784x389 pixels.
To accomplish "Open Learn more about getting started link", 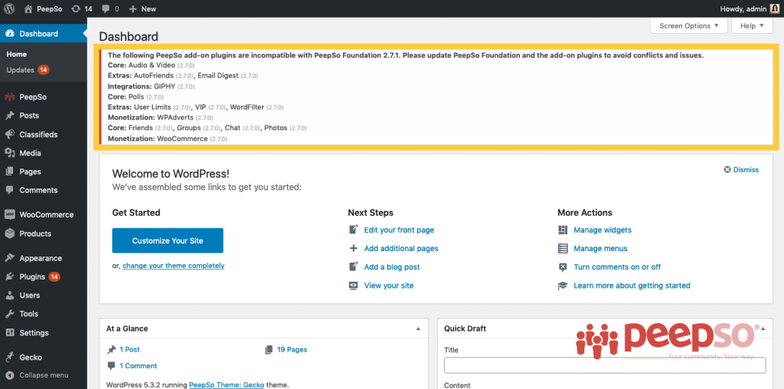I will [x=632, y=286].
